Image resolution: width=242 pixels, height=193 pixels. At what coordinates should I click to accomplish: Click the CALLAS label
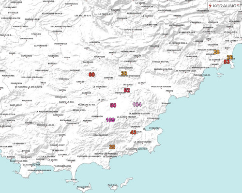pyautogui.click(x=137, y=56)
